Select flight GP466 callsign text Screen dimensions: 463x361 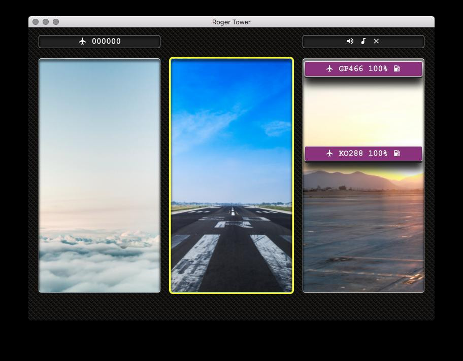click(351, 69)
